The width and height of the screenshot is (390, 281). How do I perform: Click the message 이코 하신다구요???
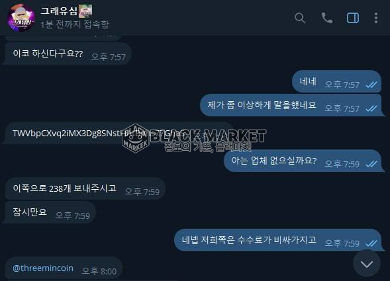[68, 54]
